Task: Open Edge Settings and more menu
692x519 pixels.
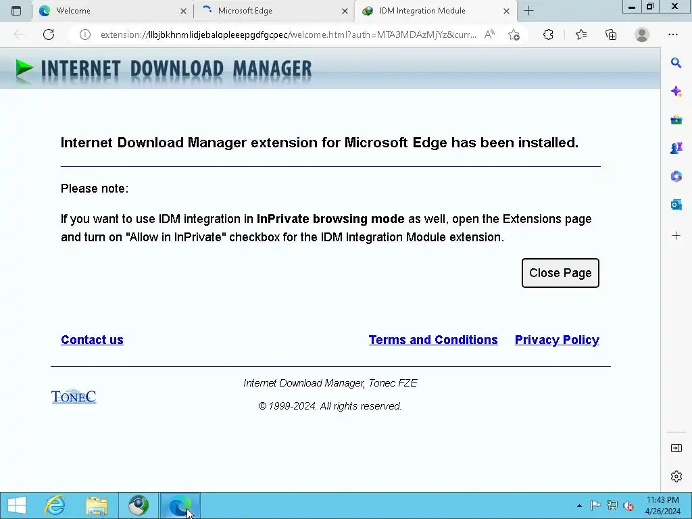Action: click(672, 34)
